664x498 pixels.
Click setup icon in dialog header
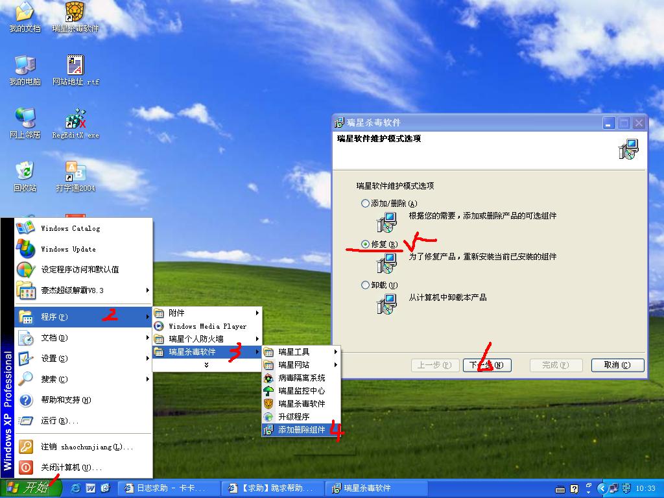(628, 149)
